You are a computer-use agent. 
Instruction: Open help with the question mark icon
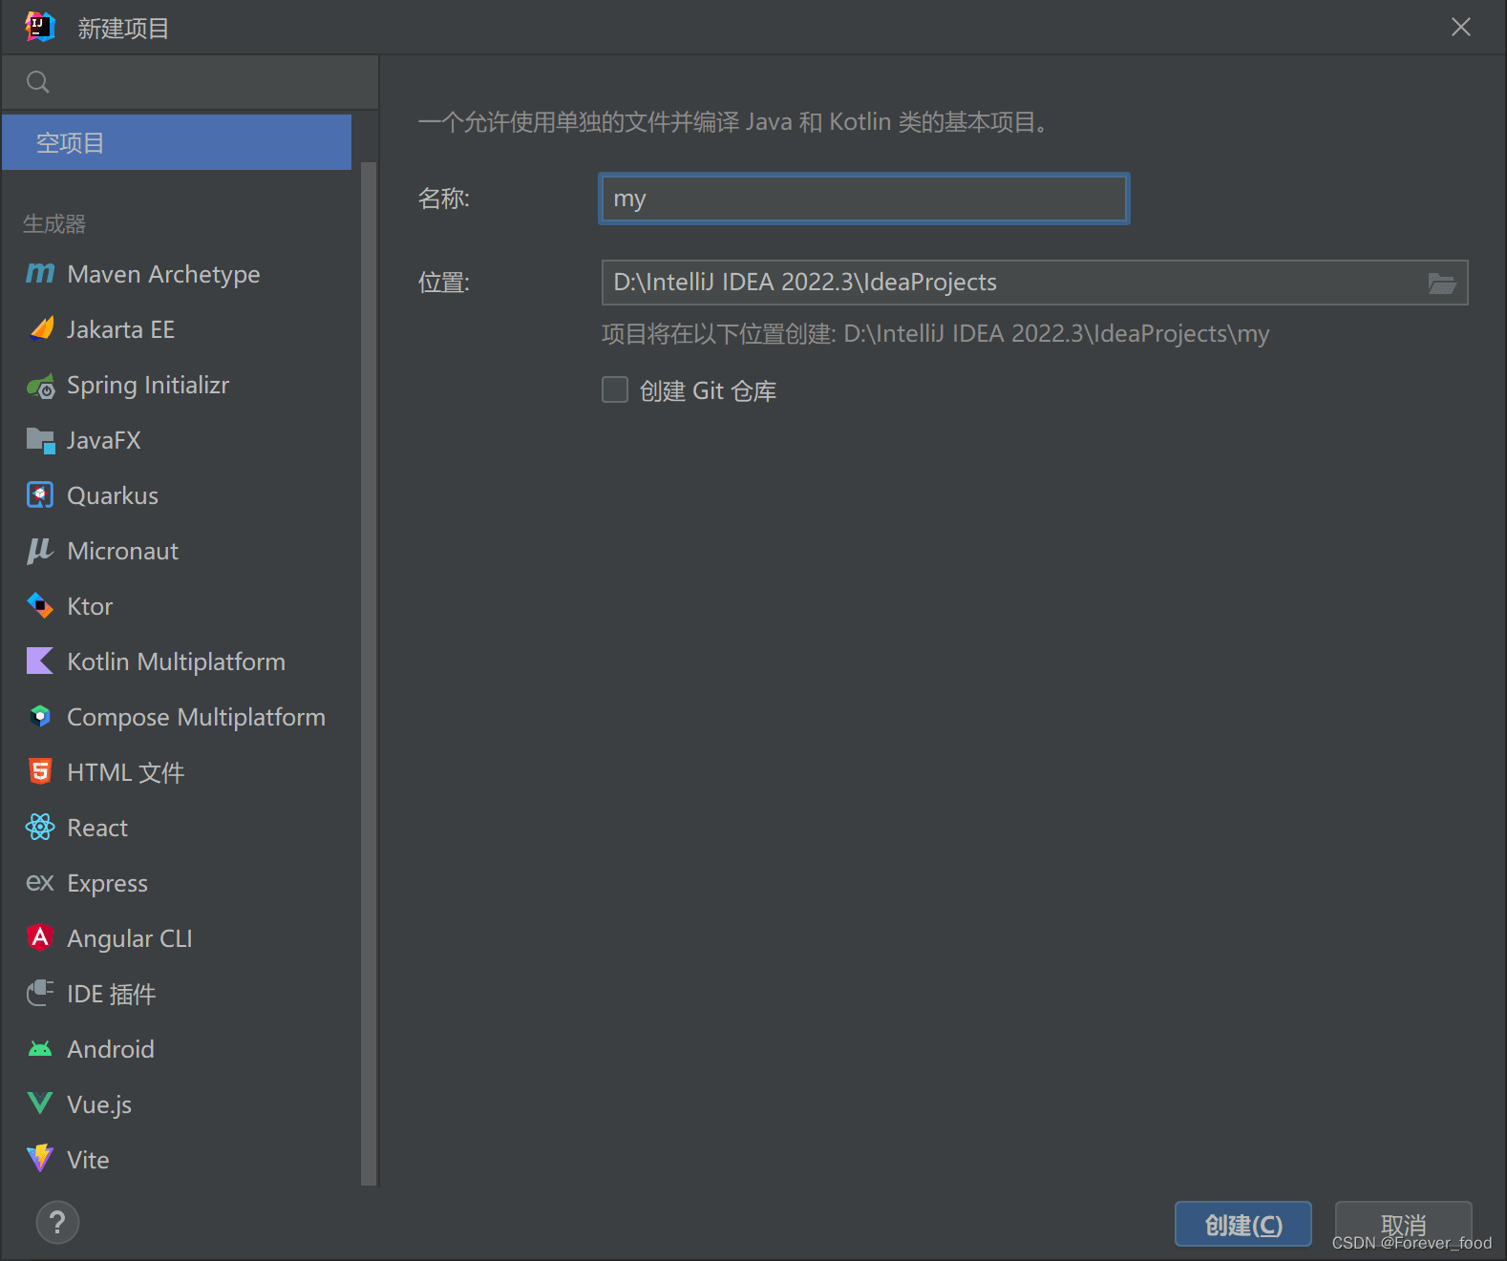(x=57, y=1223)
